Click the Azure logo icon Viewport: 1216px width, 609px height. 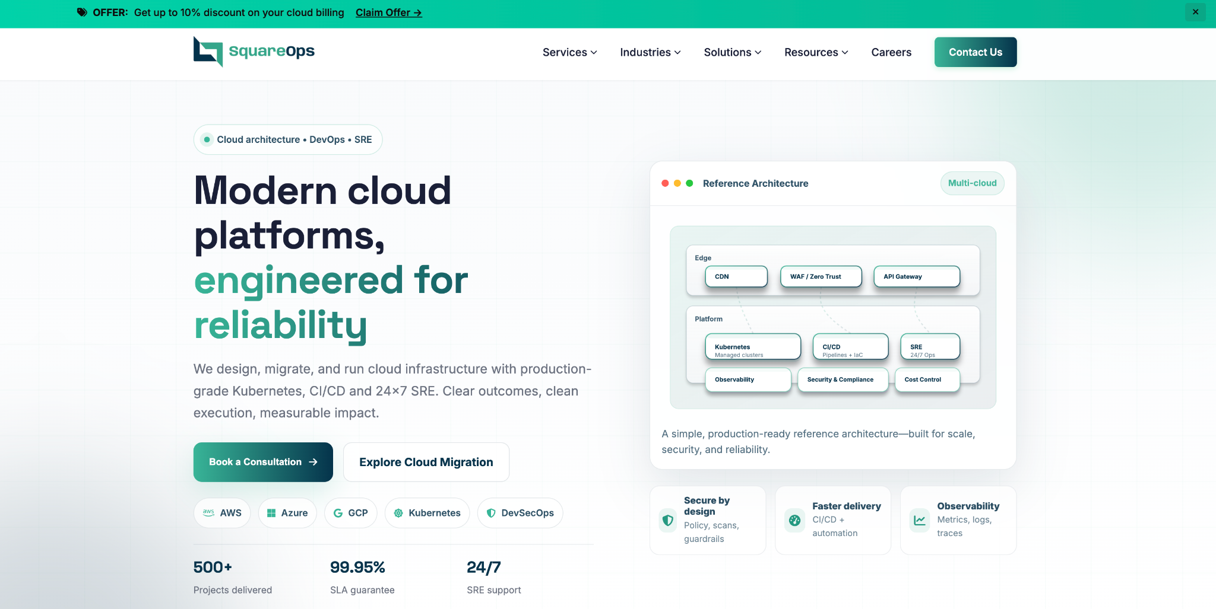click(x=271, y=513)
